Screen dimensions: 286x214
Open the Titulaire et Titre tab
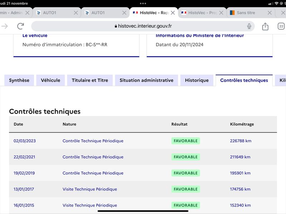pos(90,80)
